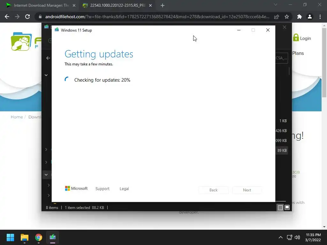Open a new Chrome tab

163,5
